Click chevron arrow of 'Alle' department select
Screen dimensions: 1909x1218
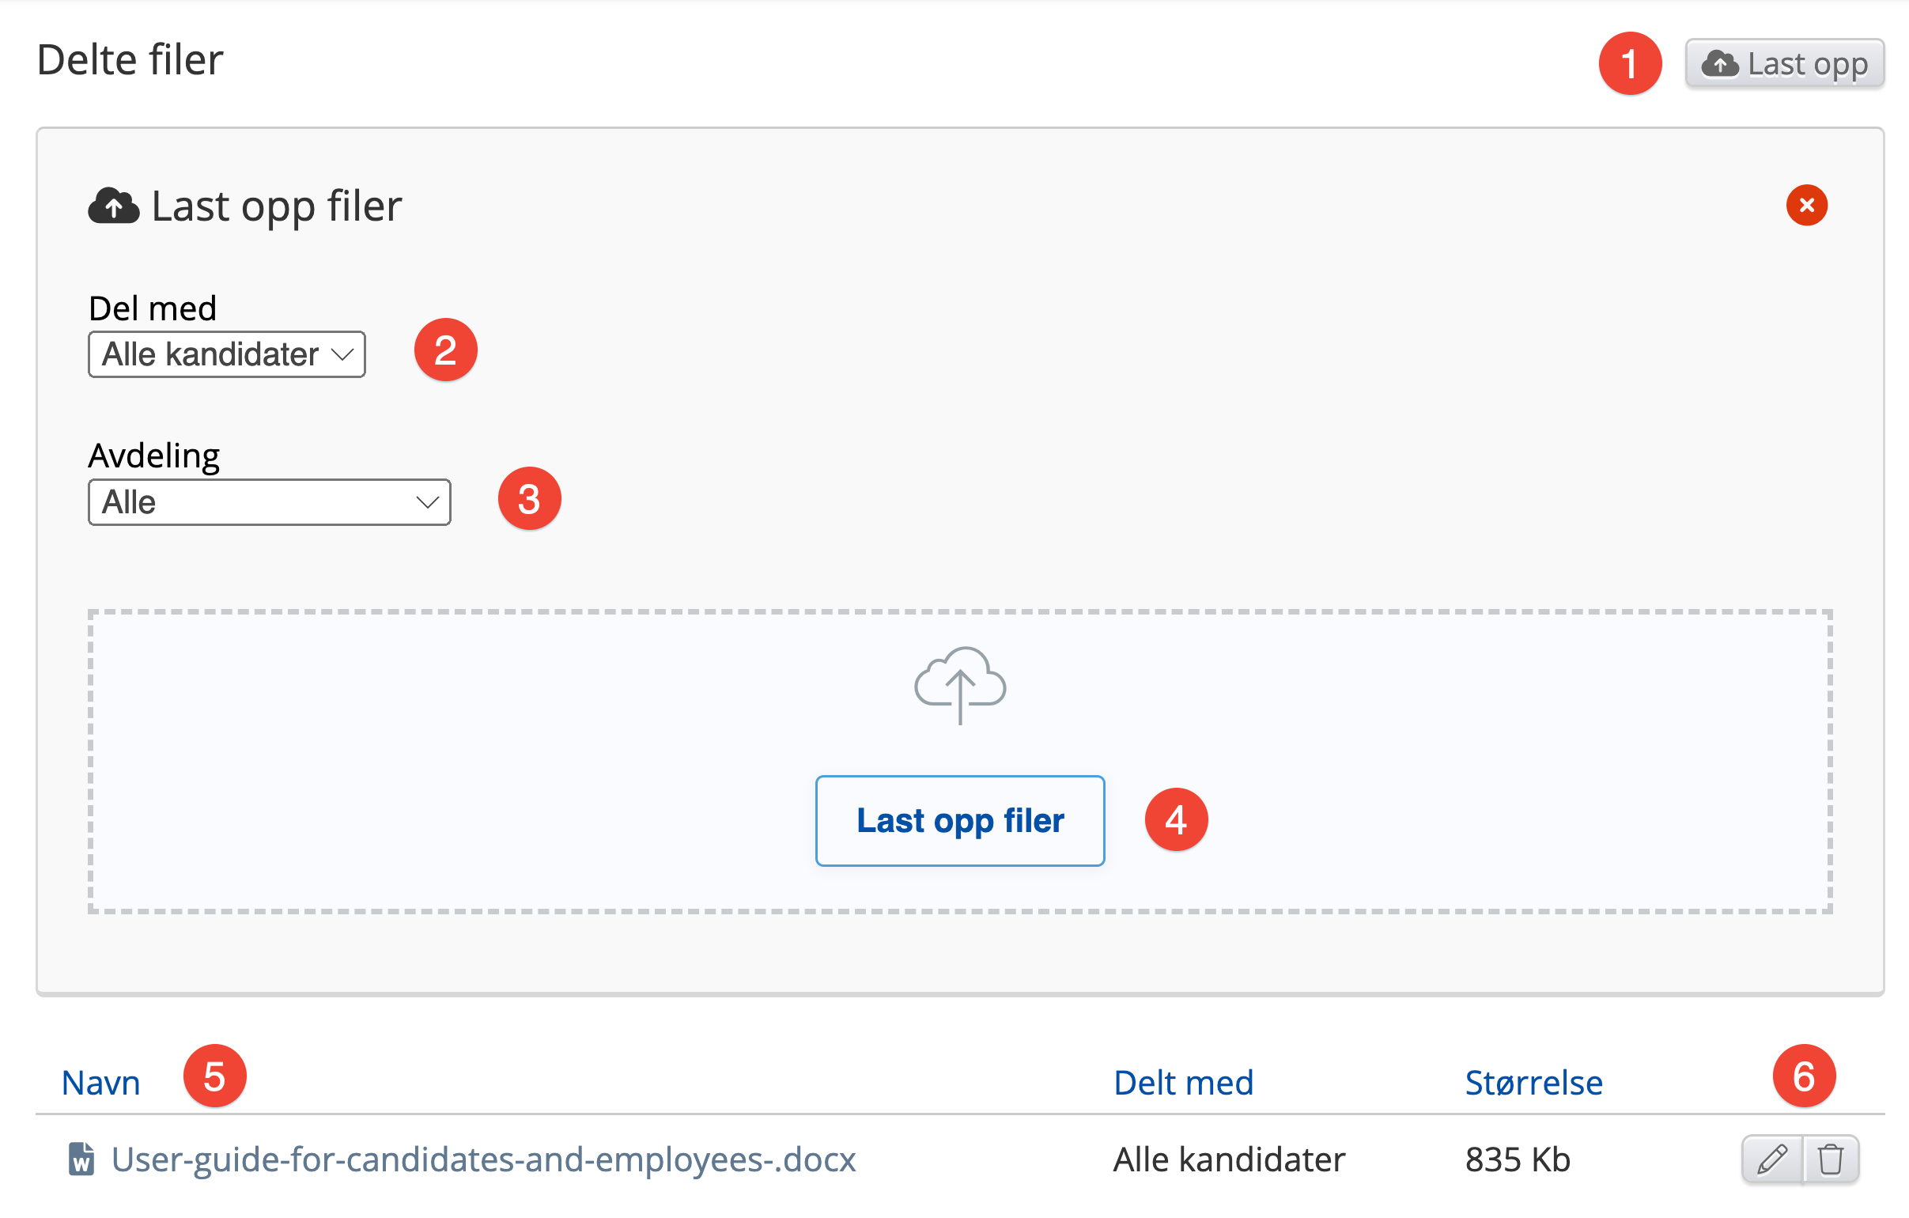[x=427, y=502]
